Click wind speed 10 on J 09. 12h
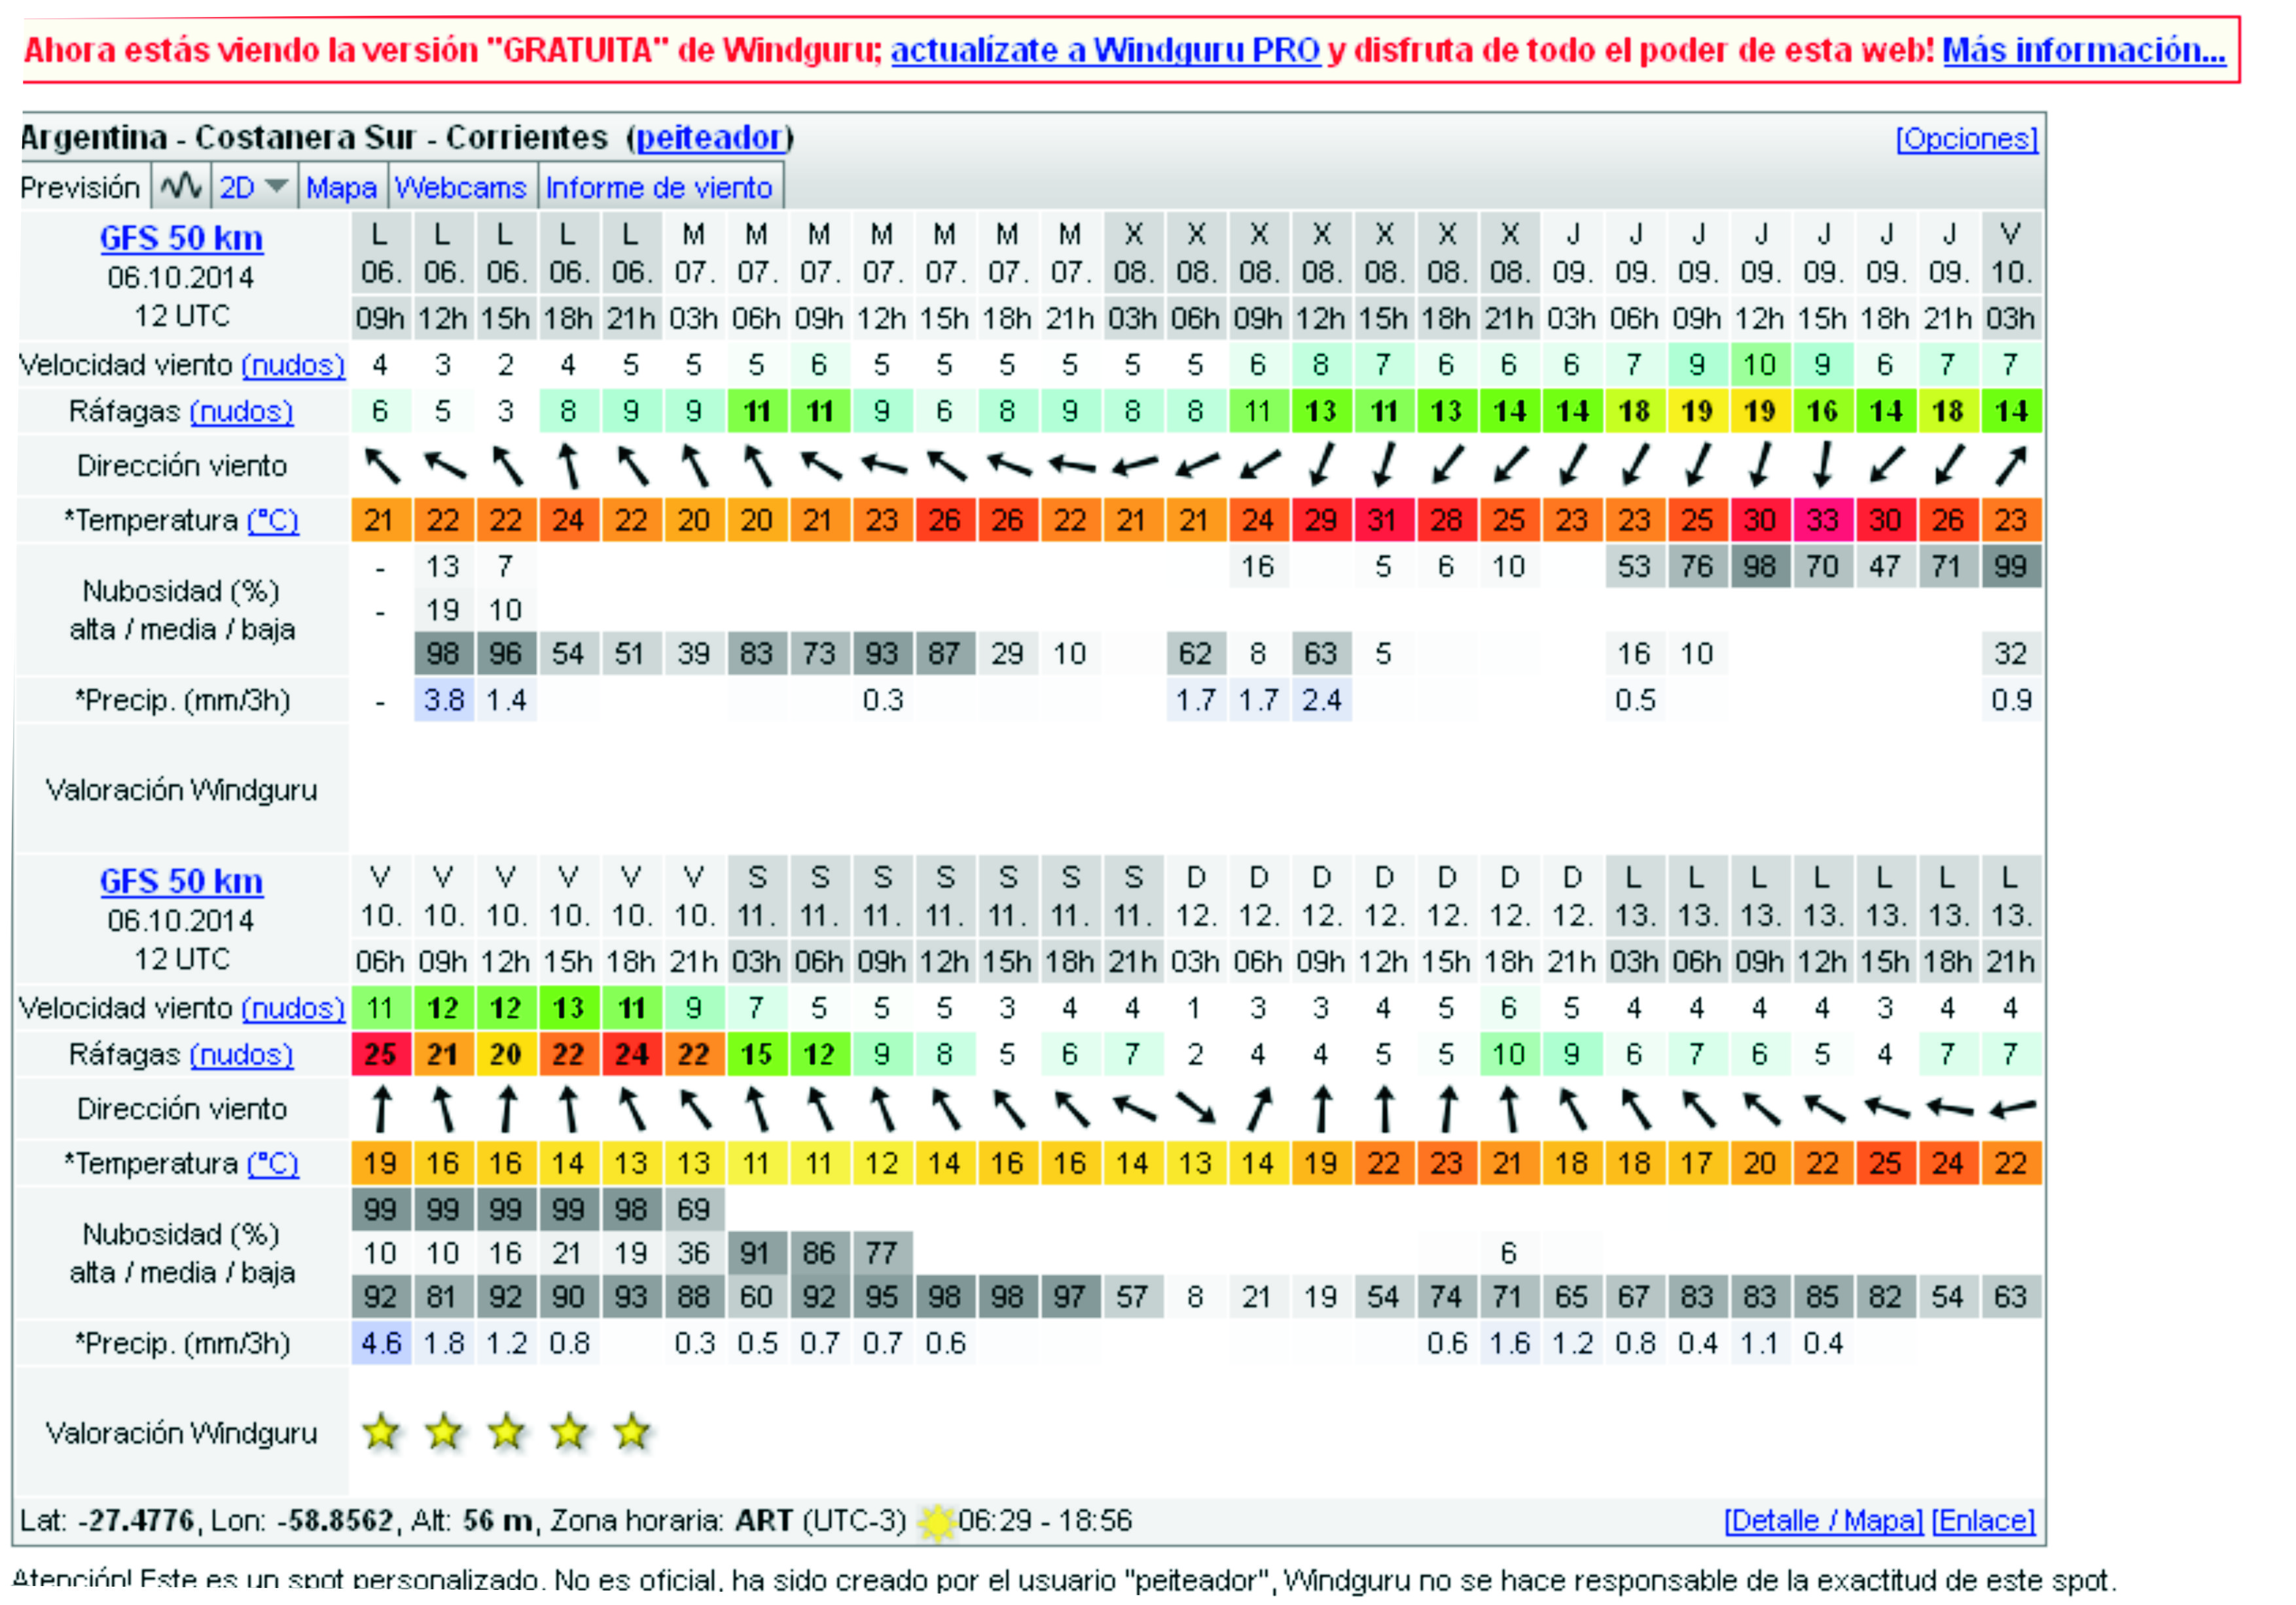Viewport: 2296px width, 1605px height. (x=1761, y=365)
